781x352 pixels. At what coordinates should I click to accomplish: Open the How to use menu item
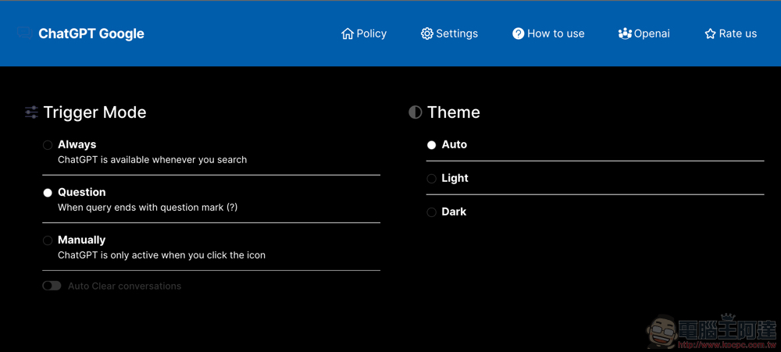[x=548, y=34]
